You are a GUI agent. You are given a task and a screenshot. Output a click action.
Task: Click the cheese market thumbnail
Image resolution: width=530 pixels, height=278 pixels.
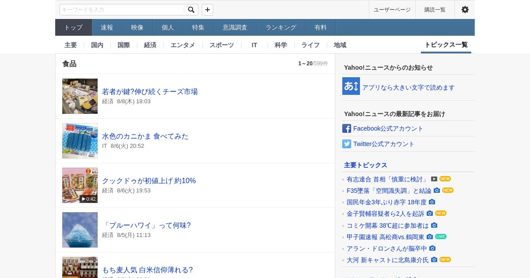(80, 96)
